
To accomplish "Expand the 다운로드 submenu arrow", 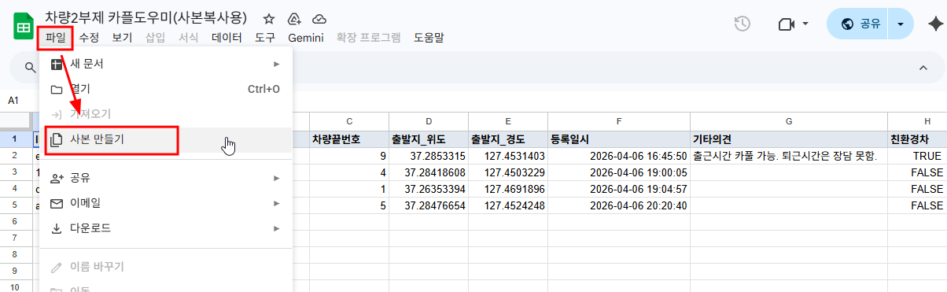I will coord(277,228).
